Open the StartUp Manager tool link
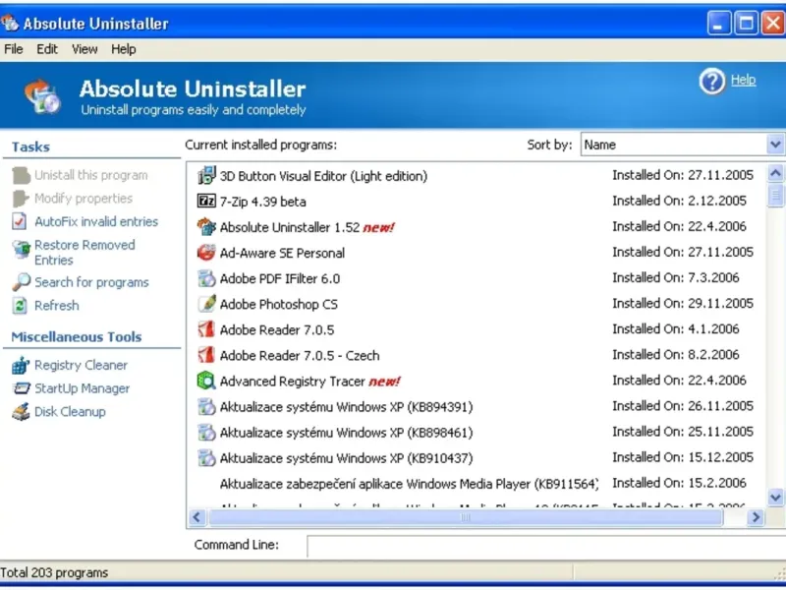 tap(83, 388)
